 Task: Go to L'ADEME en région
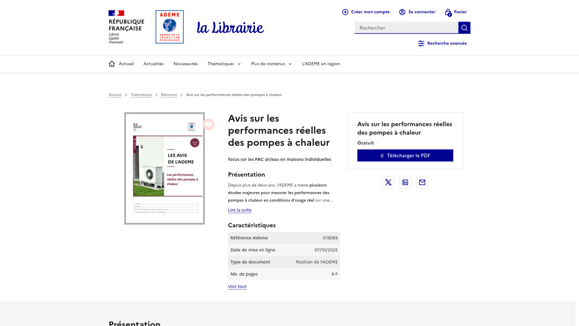[x=321, y=64]
